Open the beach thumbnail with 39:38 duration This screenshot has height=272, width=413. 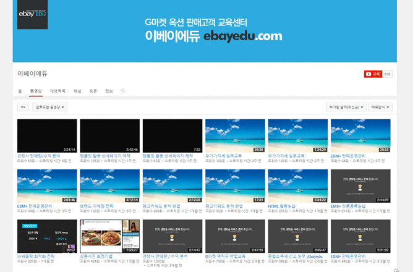point(235,136)
